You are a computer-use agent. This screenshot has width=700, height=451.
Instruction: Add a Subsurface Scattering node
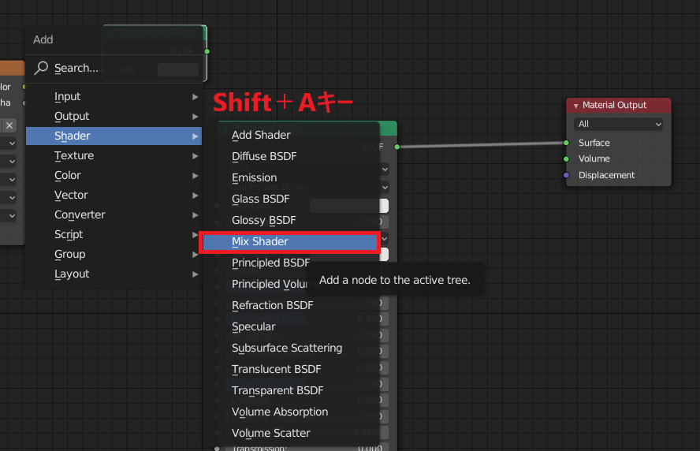(291, 348)
